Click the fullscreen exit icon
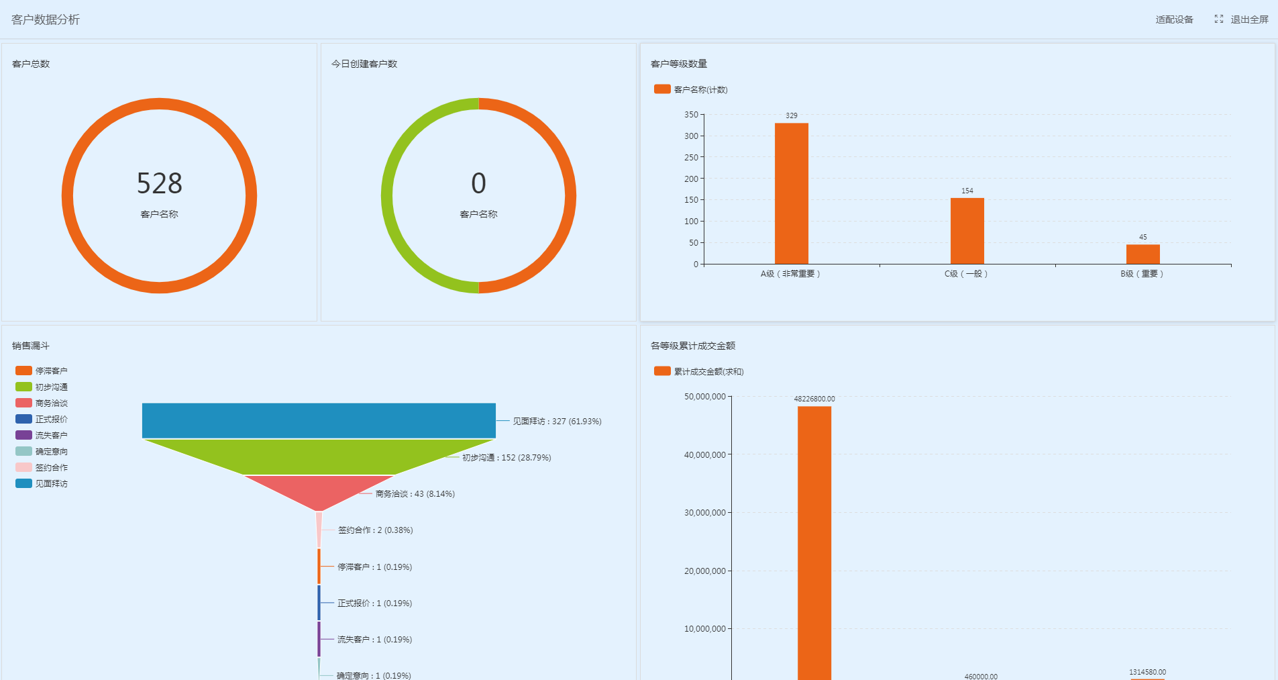 (1219, 19)
